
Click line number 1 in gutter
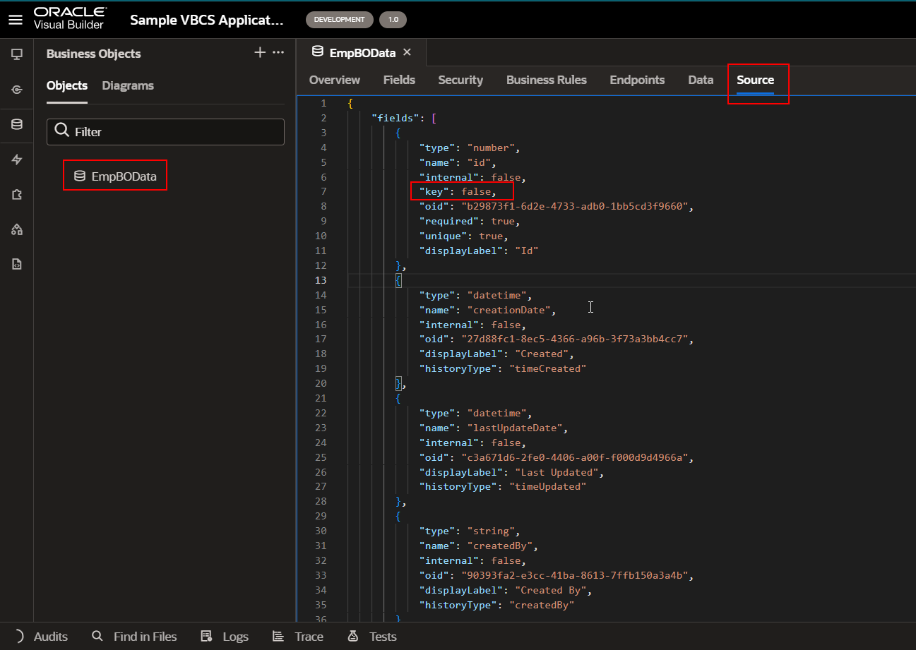click(x=324, y=103)
